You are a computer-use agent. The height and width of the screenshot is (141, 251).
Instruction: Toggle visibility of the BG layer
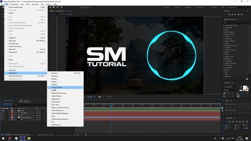(2, 119)
